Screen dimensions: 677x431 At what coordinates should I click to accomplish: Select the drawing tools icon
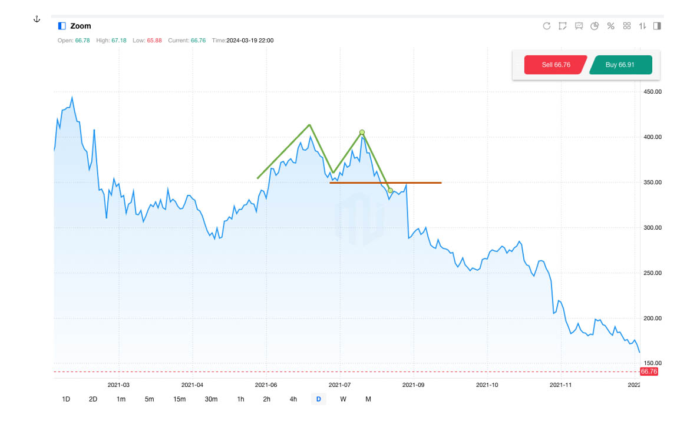(563, 26)
